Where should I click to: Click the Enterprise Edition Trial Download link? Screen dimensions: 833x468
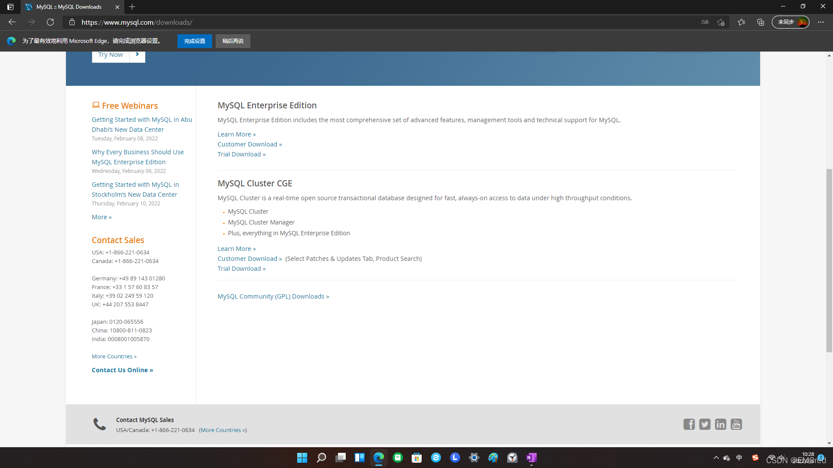[241, 154]
